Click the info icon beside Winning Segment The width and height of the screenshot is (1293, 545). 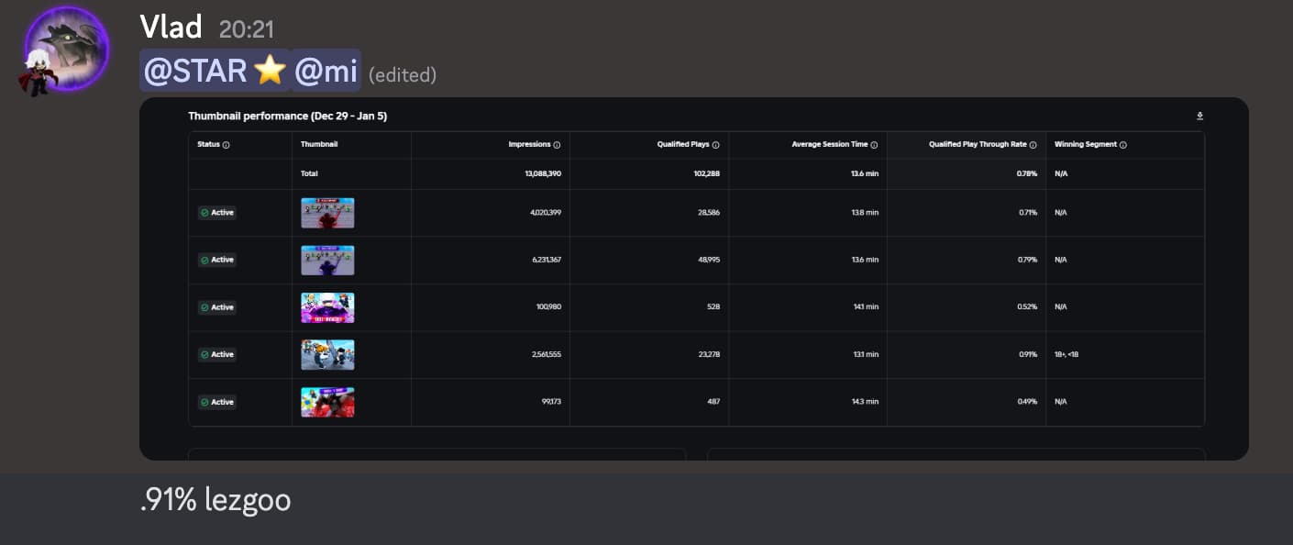[x=1123, y=145]
